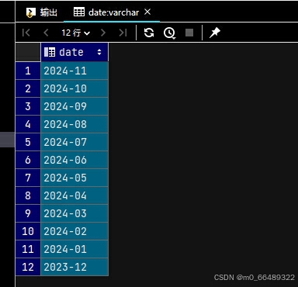Select cell 2024-05
Image resolution: width=298 pixels, height=287 pixels.
point(74,178)
